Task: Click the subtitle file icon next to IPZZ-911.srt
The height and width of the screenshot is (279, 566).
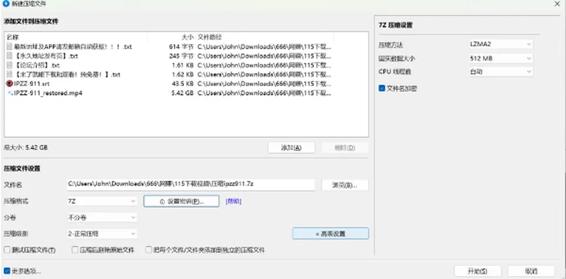Action: tap(10, 84)
